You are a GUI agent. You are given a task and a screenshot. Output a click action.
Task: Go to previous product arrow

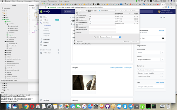pyautogui.click(x=161, y=18)
